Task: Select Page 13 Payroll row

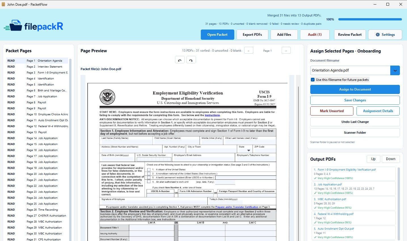Action: pyautogui.click(x=37, y=132)
